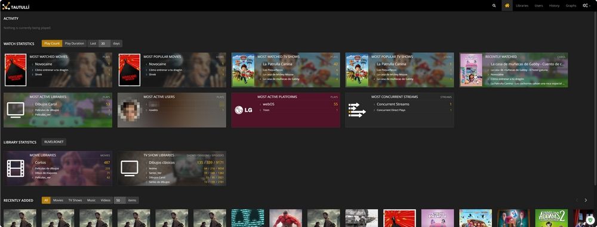Viewport: 597px width, 227px height.
Task: Open Shrek in Most Watched Movies
Action: tap(38, 74)
